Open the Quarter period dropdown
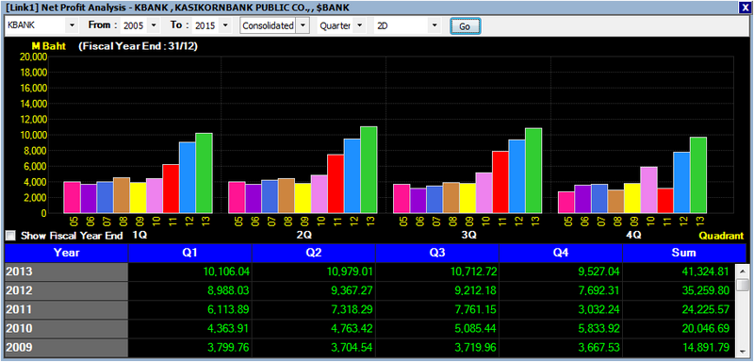This screenshot has height=362, width=754. (360, 26)
